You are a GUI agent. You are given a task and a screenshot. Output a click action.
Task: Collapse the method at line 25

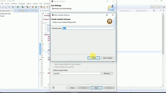click(43, 50)
